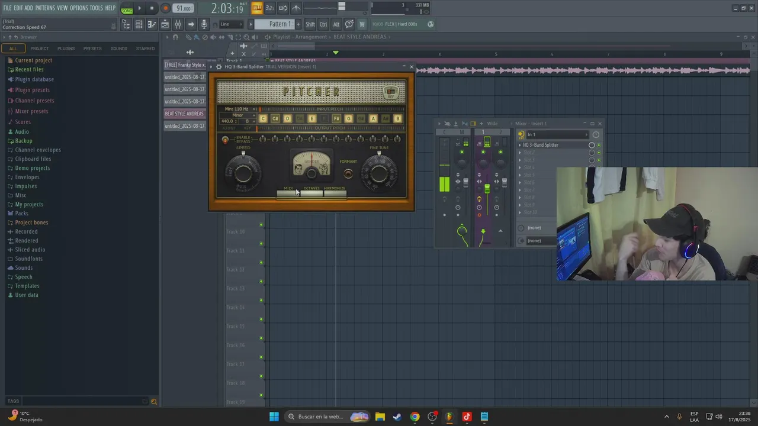Click the shopping cart content library icon

pyautogui.click(x=362, y=24)
